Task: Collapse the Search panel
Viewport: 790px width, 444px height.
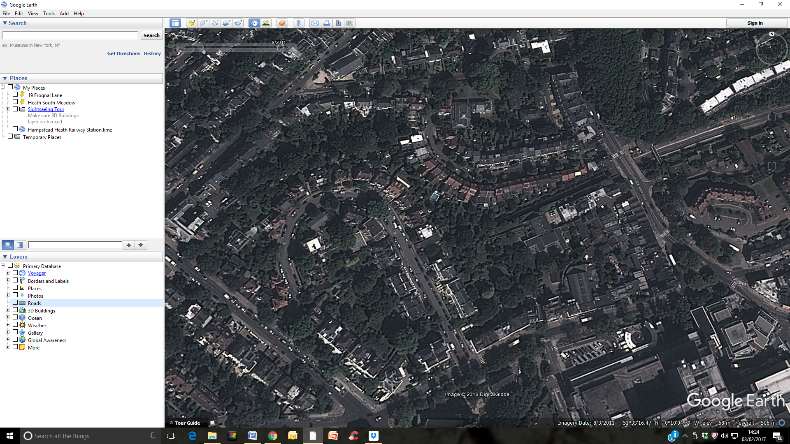Action: pos(5,23)
